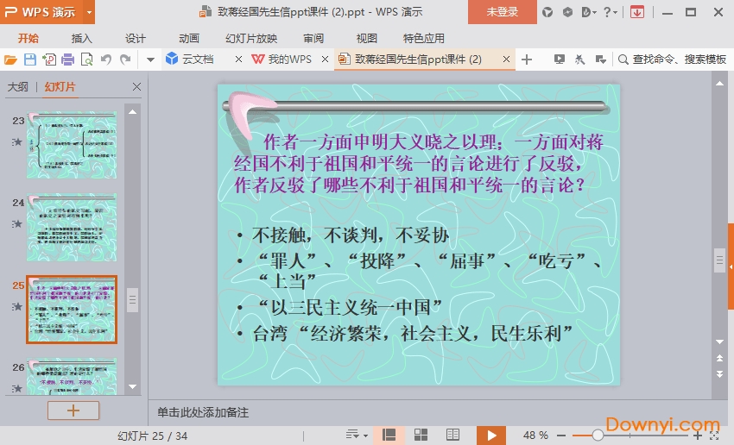
Task: Open the 开始 ribbon tab
Action: 28,38
